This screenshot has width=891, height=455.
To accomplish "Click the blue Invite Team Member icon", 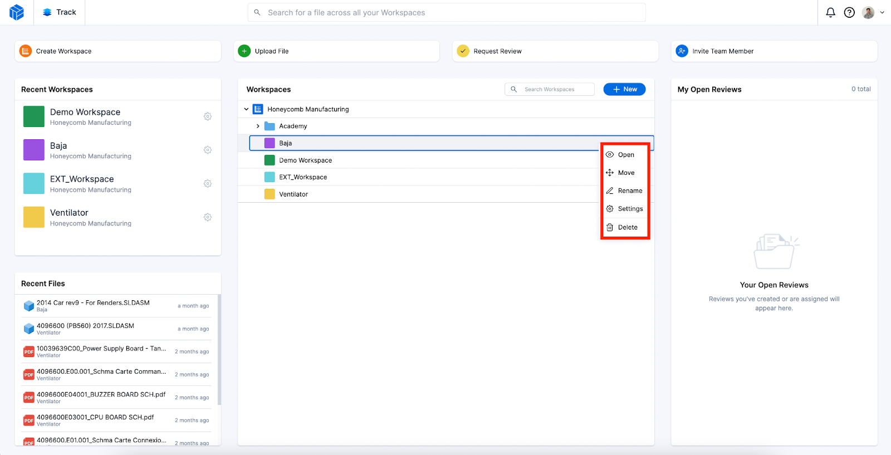I will tap(682, 51).
